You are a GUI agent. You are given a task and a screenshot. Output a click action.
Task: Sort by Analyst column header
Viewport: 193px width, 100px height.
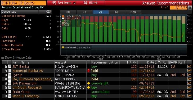70,62
